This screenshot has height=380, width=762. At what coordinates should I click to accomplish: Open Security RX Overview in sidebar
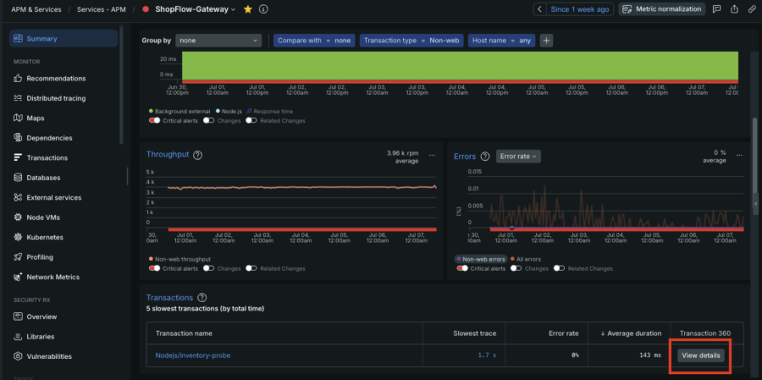[41, 317]
